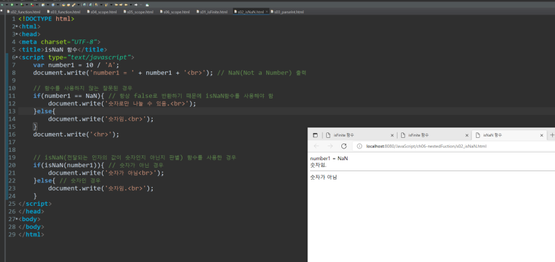
Task: Click '숫자임.' output line in browser page
Action: pos(318,165)
